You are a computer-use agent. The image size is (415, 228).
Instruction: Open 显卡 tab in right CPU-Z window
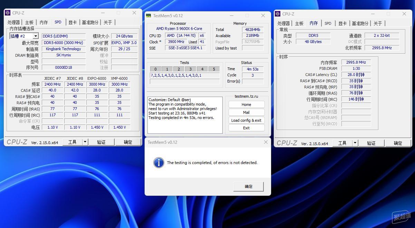pos(342,23)
